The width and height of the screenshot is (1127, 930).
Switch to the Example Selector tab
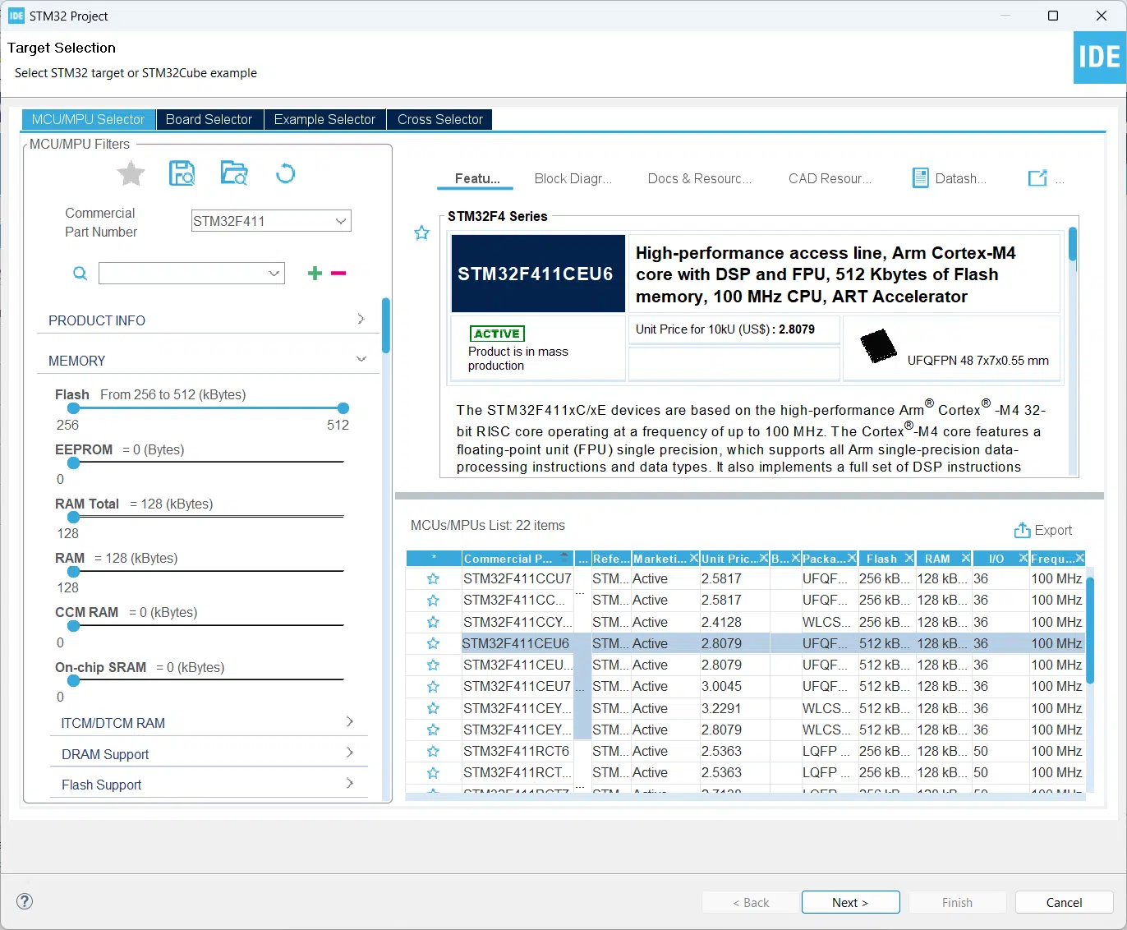tap(324, 119)
